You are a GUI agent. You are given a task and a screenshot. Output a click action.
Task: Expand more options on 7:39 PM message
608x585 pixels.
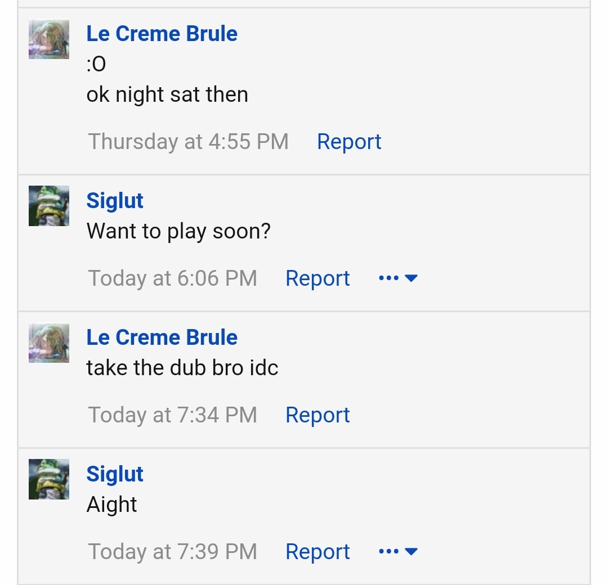tap(398, 551)
